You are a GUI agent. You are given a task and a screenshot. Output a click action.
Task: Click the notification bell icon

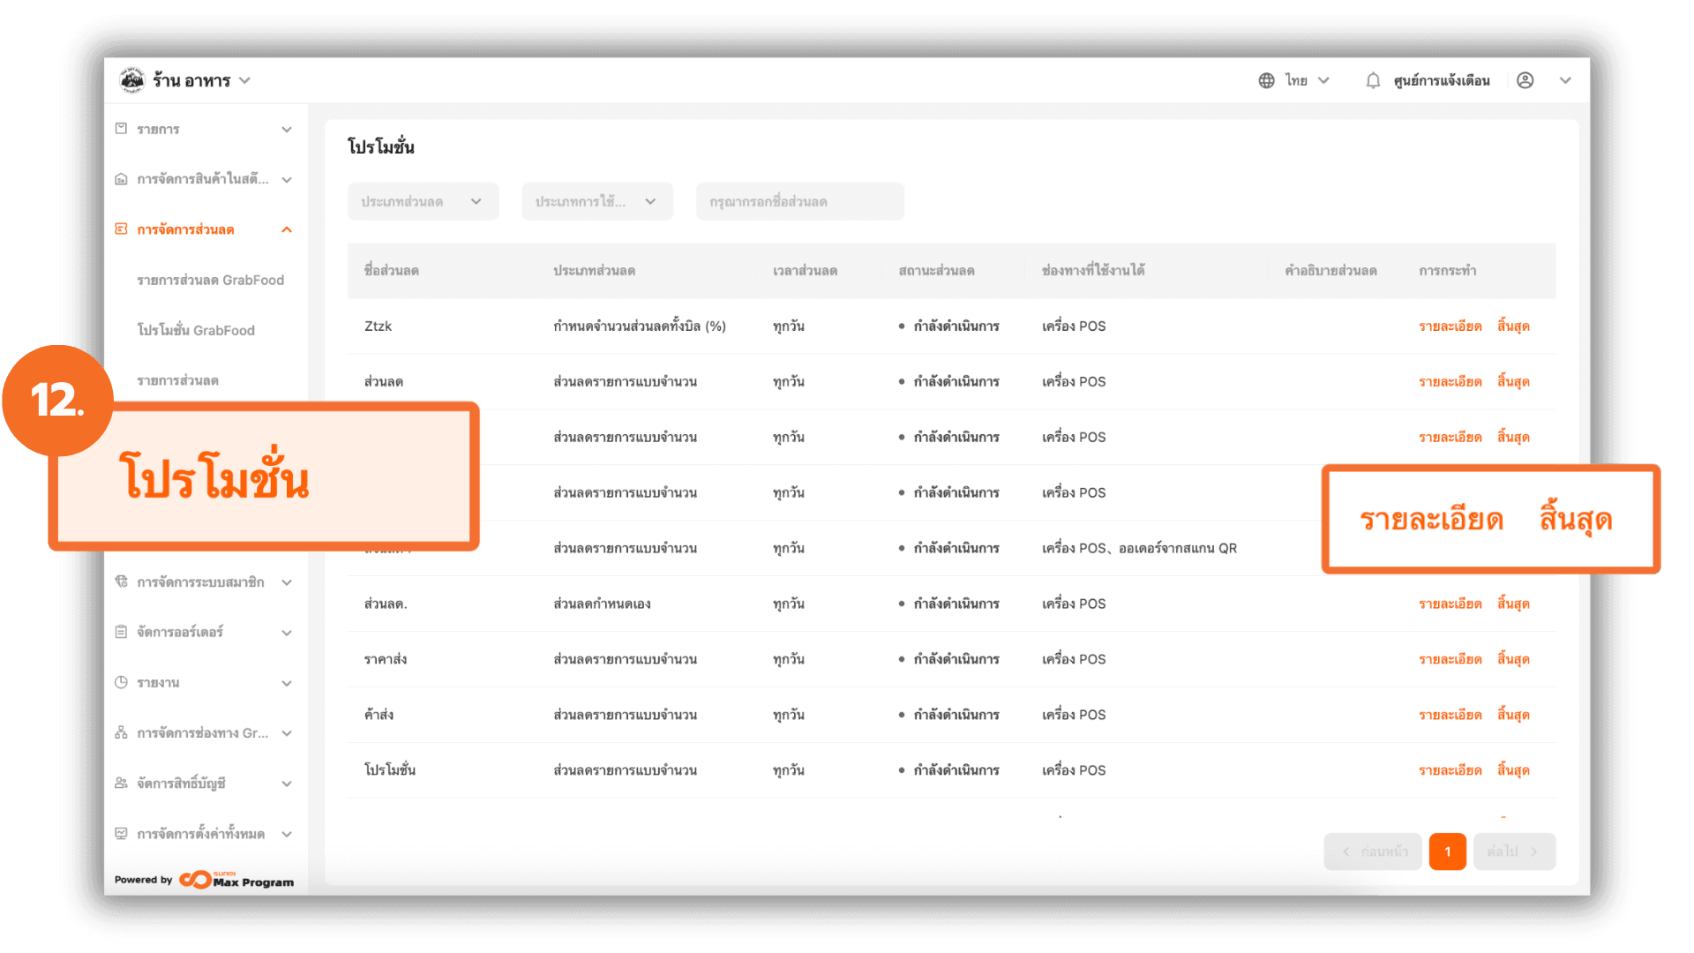click(1373, 80)
